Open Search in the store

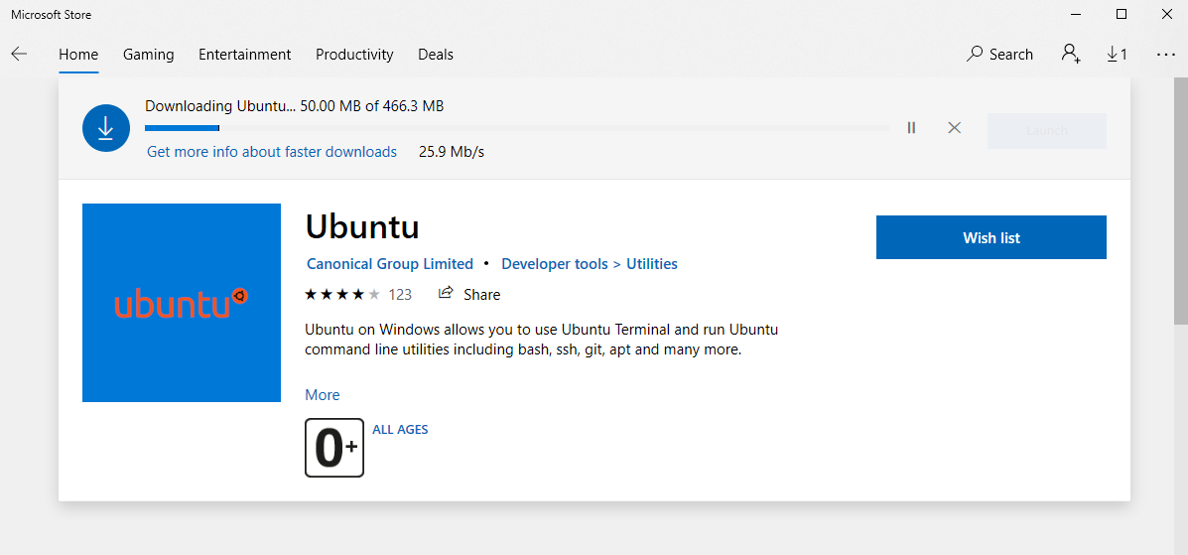pyautogui.click(x=999, y=55)
